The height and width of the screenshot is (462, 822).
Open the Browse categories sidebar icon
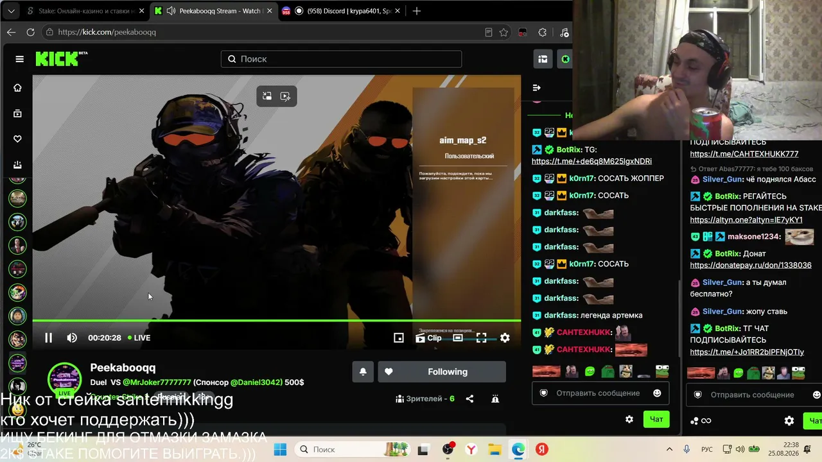[x=17, y=114]
